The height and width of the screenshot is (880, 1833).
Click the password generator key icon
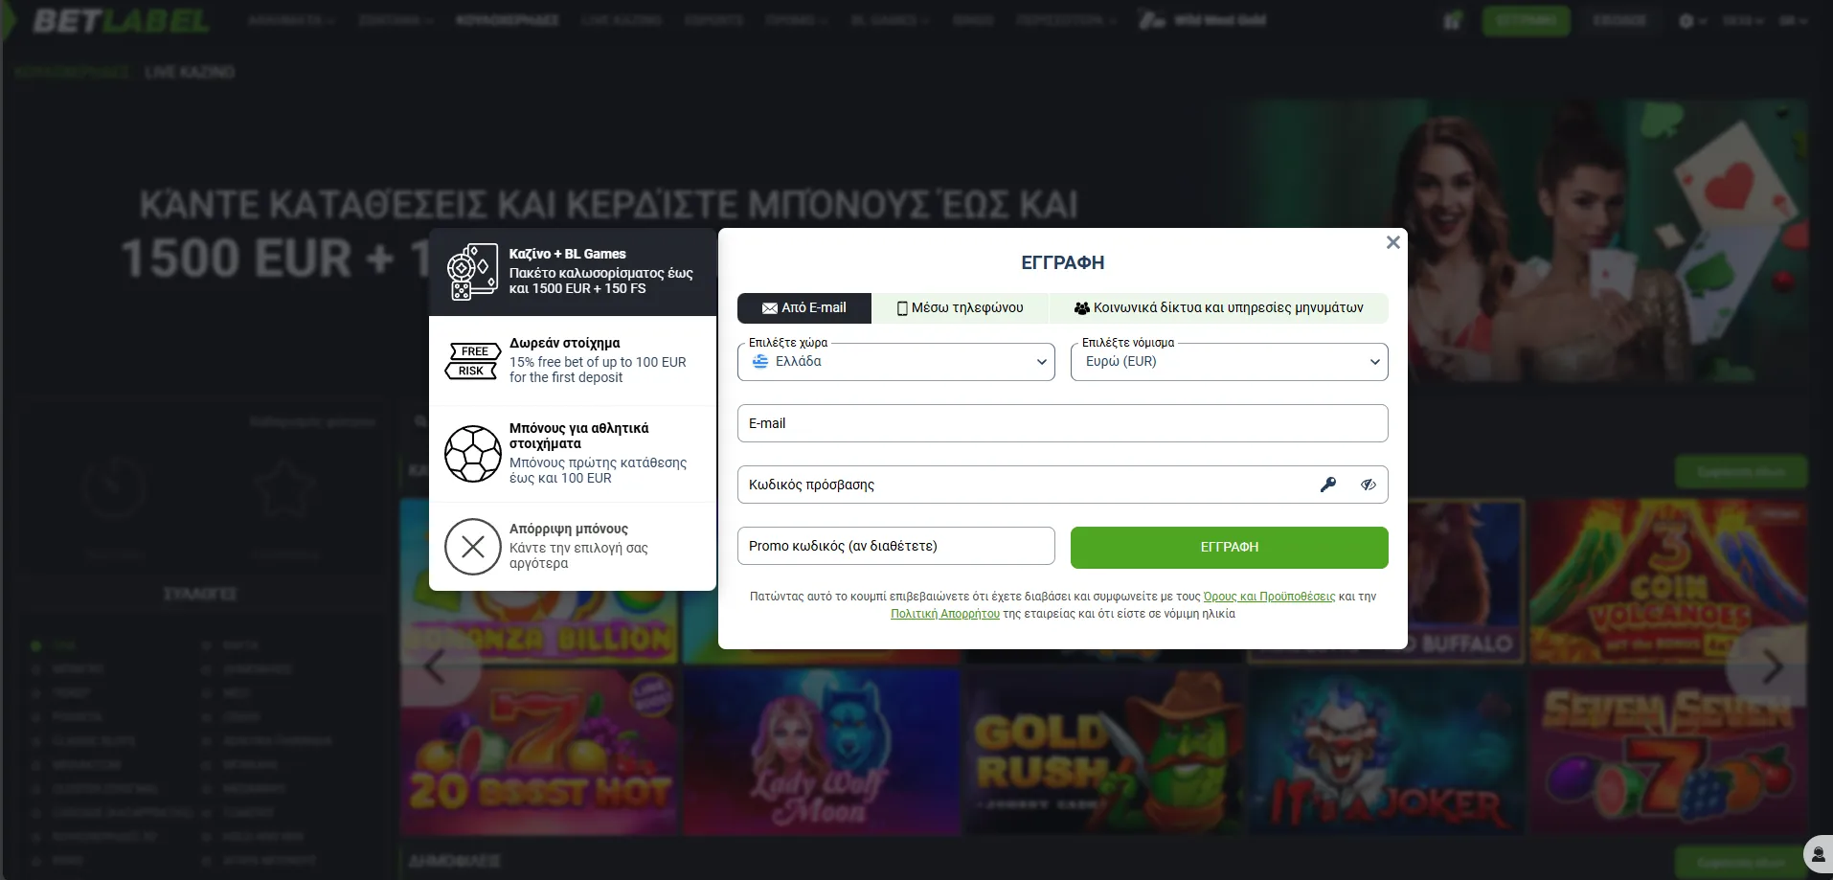1328,485
